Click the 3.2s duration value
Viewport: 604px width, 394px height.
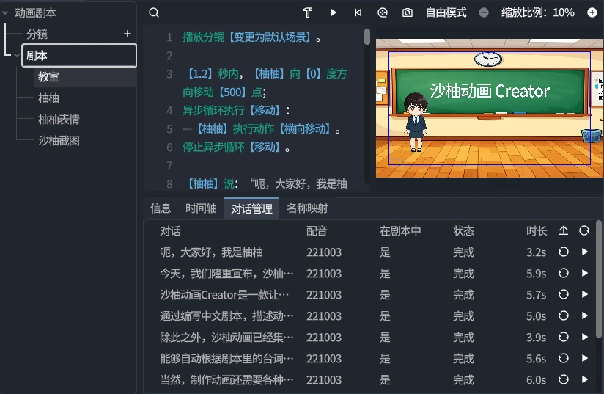pos(537,252)
